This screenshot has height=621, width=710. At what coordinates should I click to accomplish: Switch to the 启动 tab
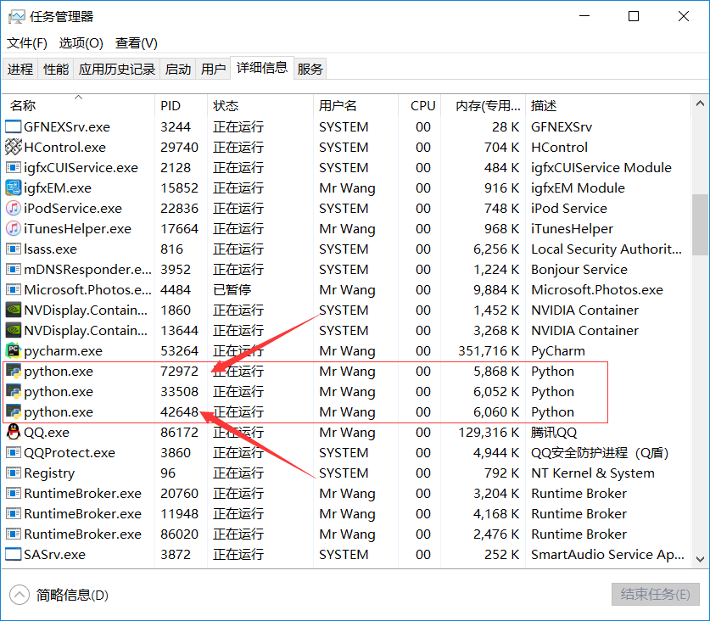tap(178, 69)
